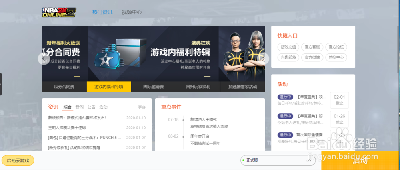Click 草根球员首次植入游戏 text
400x170 pixels.
pos(209,127)
